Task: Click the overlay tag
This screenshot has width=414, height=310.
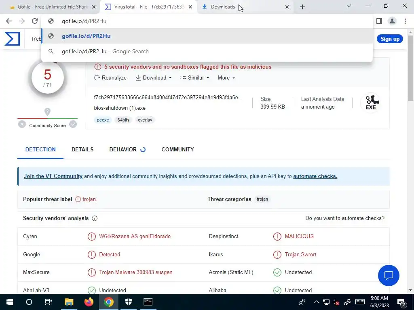Action: coord(145,120)
